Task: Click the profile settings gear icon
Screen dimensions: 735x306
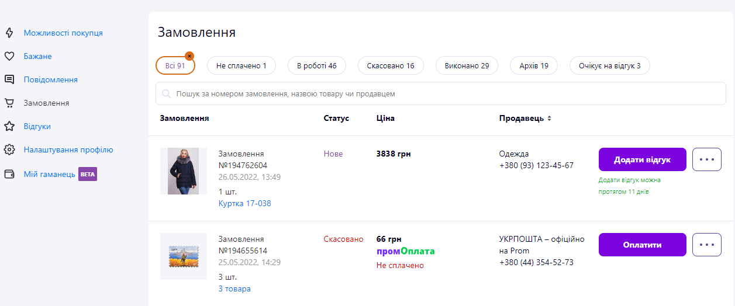Action: tap(9, 149)
